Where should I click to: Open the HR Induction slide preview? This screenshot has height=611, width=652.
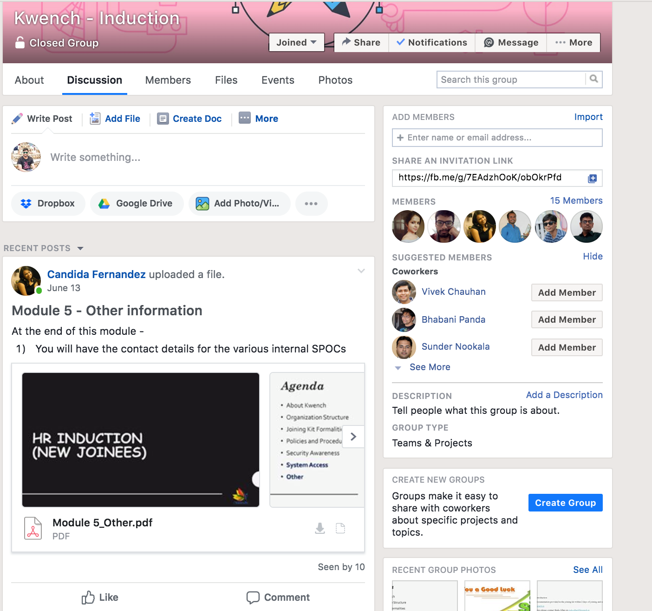pos(141,440)
